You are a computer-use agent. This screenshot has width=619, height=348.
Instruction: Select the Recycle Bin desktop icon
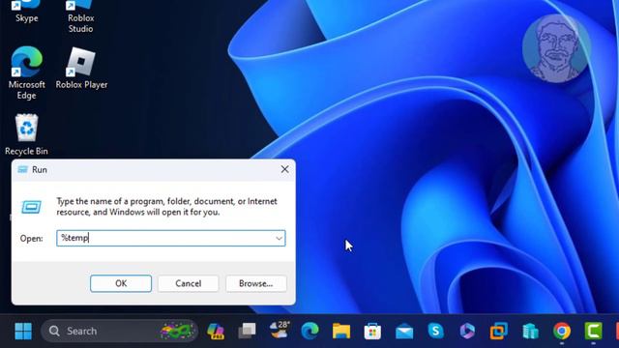pos(26,134)
